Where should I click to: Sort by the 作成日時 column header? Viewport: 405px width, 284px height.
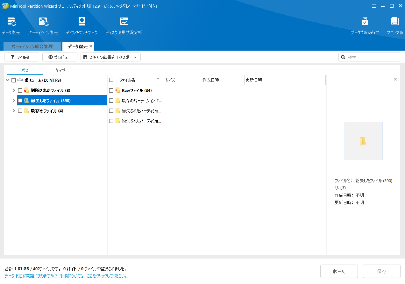click(x=223, y=80)
